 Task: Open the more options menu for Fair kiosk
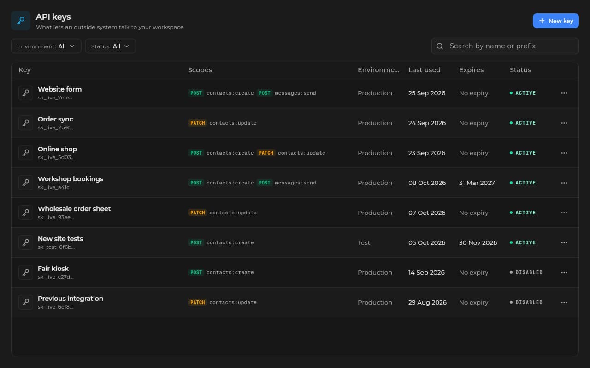tap(564, 272)
